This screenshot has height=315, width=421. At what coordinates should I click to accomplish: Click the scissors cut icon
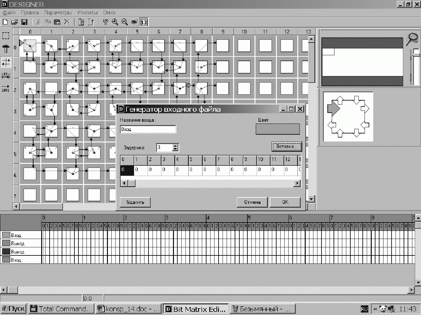coord(38,22)
